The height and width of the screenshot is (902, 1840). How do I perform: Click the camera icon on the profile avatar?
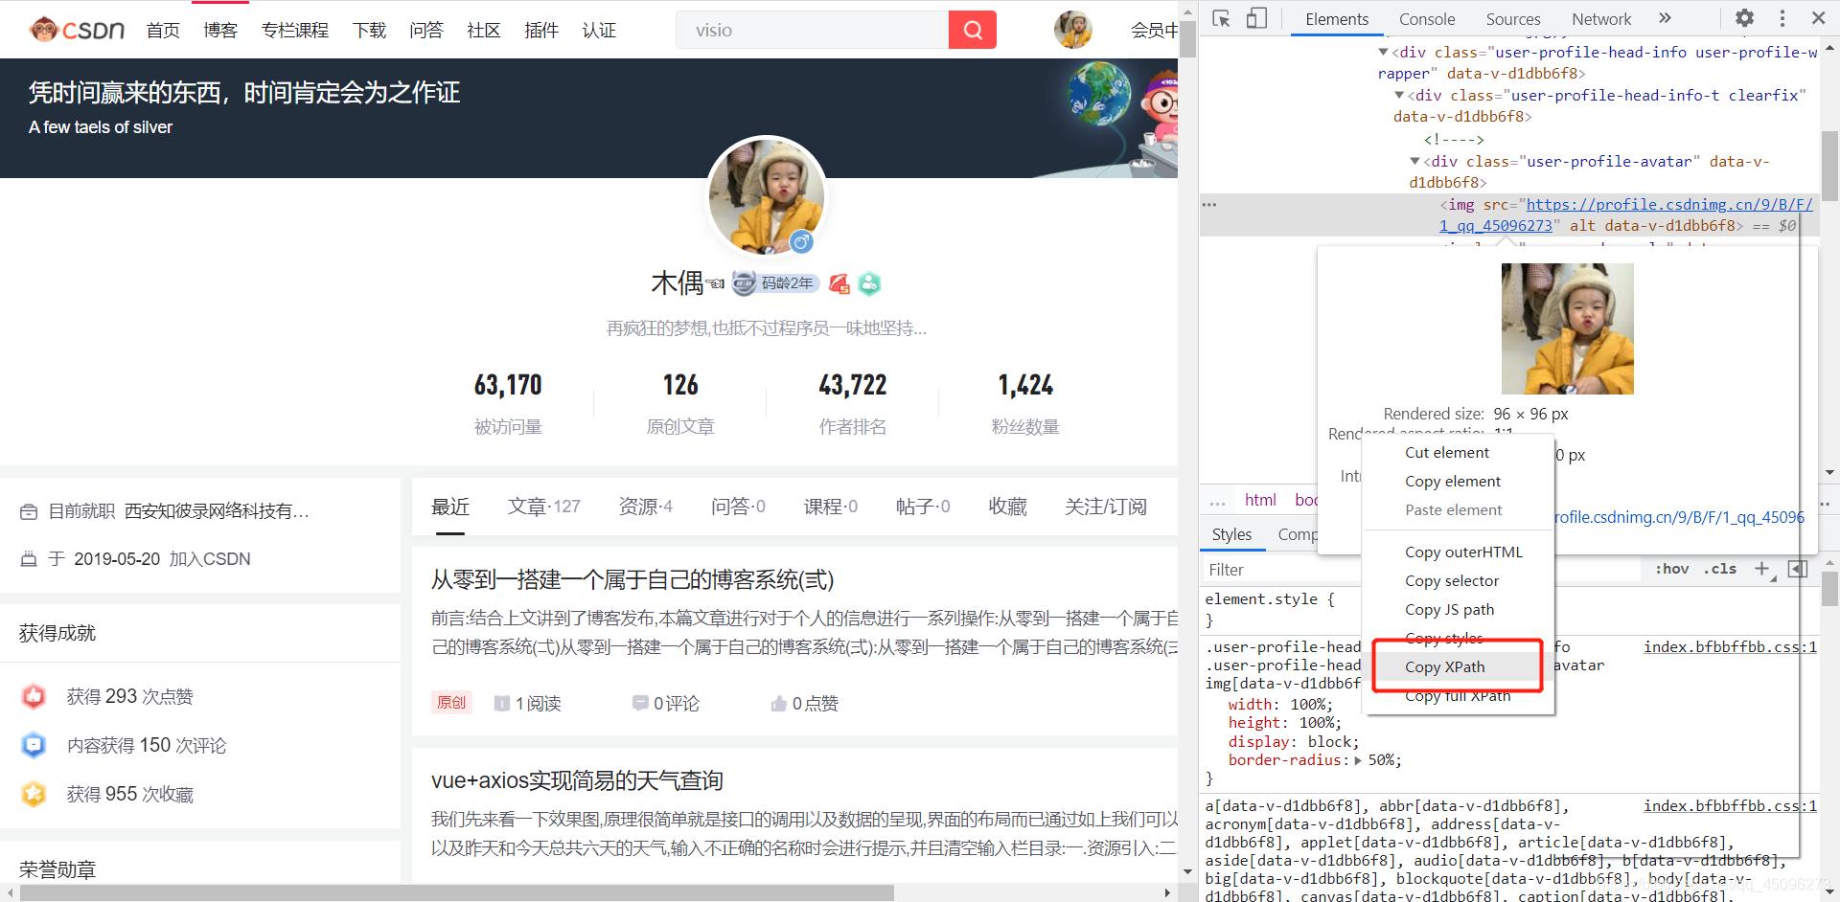802,242
